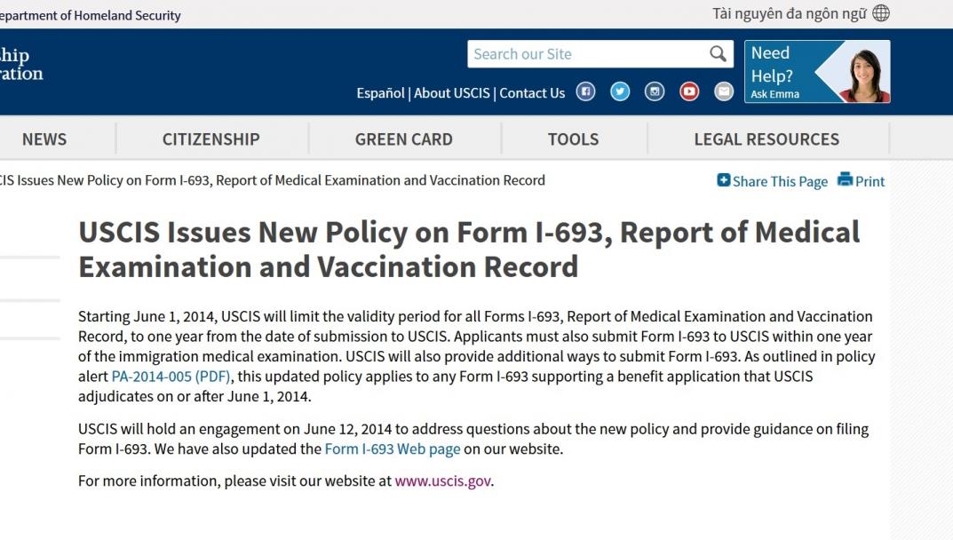
Task: Open the Ask Emma help assistant
Action: point(816,72)
